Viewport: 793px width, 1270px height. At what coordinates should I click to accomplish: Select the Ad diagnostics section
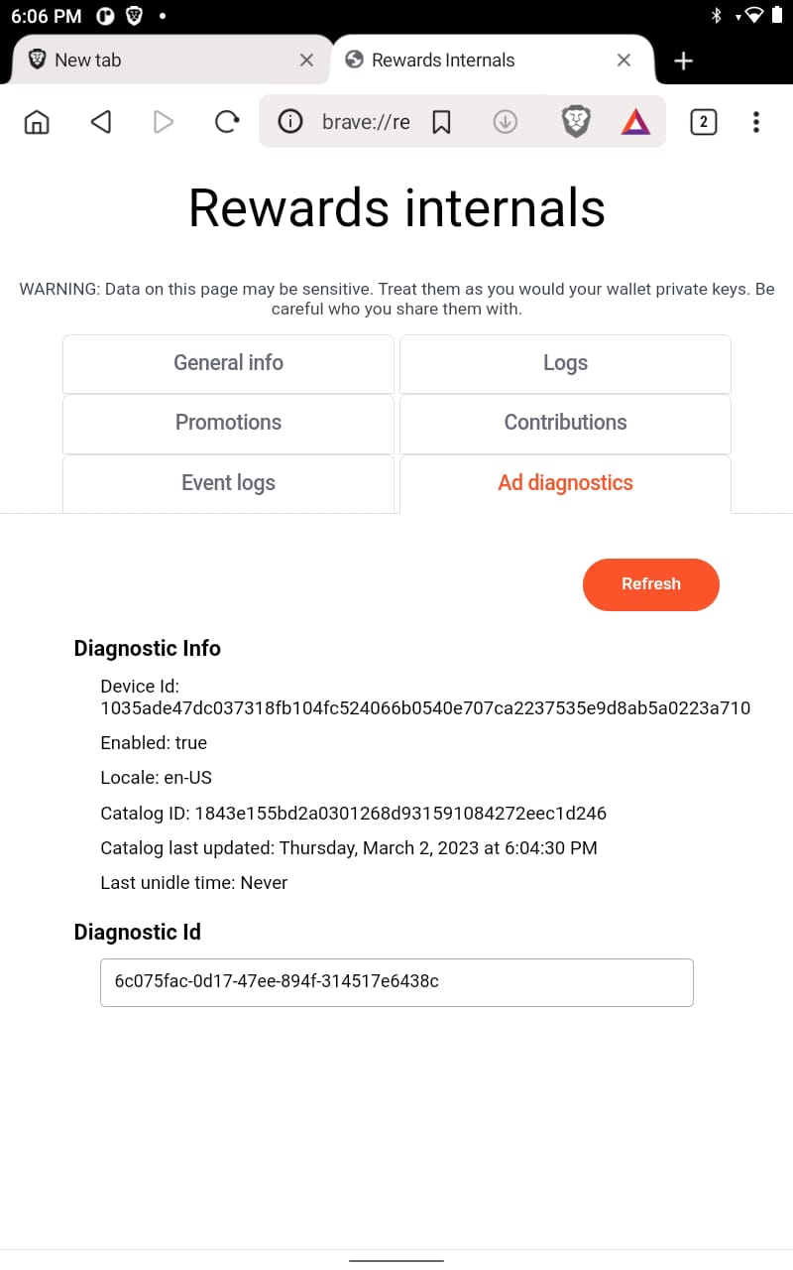tap(565, 483)
